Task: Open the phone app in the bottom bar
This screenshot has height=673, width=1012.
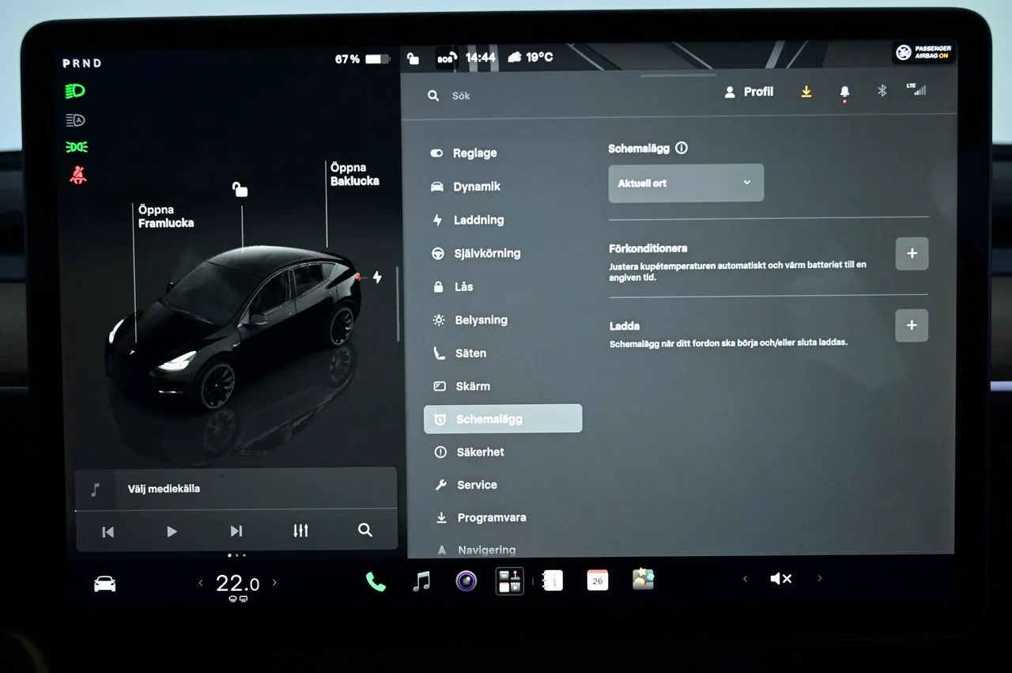Action: pyautogui.click(x=376, y=582)
